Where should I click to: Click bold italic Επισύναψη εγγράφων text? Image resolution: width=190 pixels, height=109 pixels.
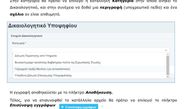[32, 105]
